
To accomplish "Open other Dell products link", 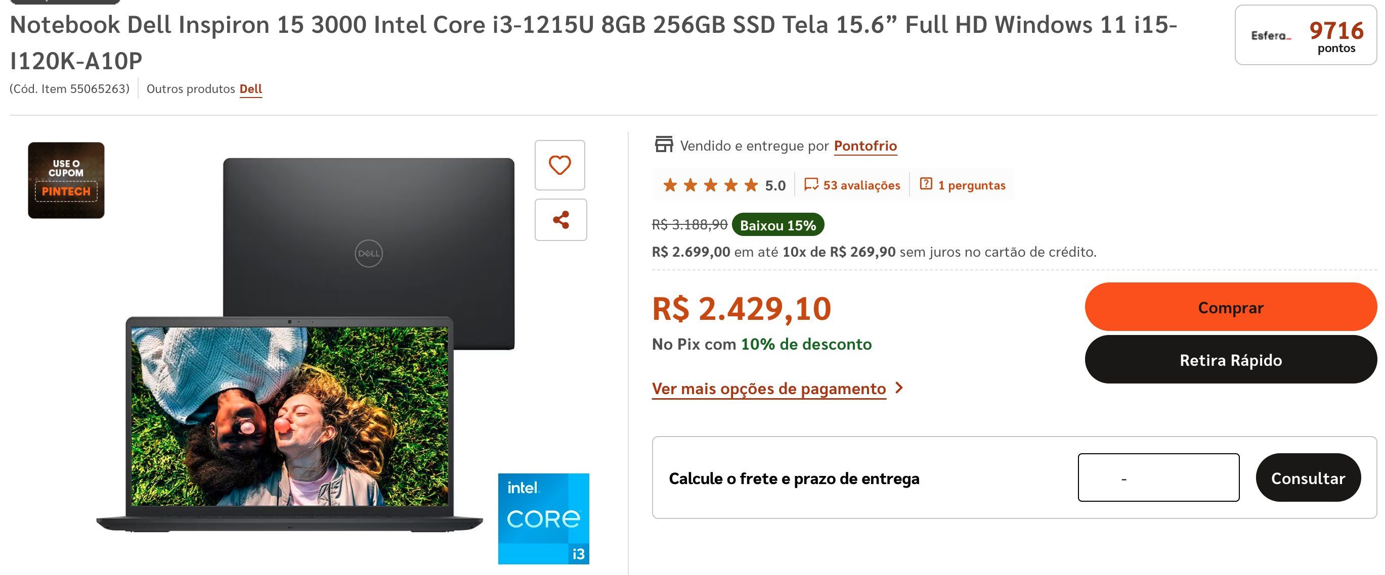I will (250, 88).
